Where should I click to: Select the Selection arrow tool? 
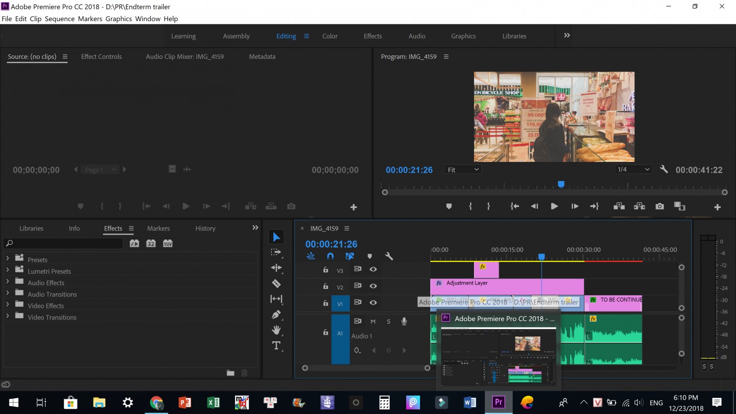276,237
